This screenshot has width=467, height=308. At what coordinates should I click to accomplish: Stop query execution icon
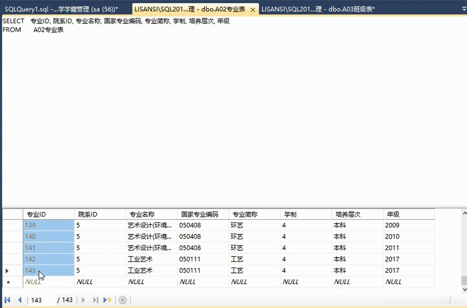pyautogui.click(x=123, y=300)
